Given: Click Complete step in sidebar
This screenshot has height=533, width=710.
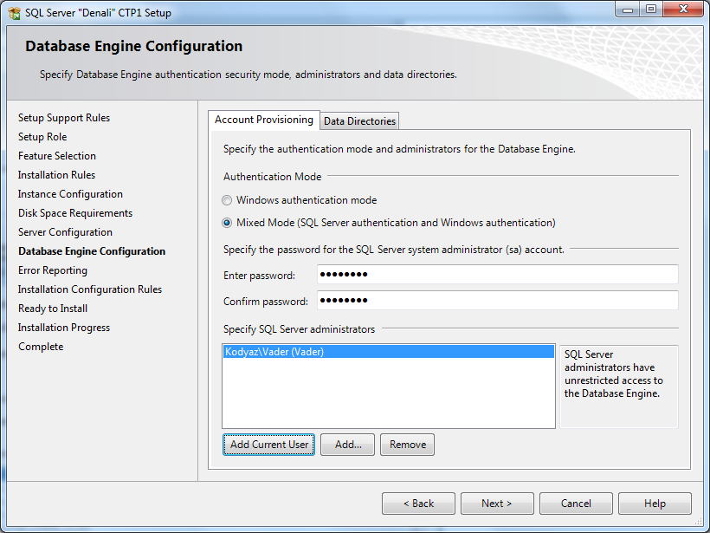Looking at the screenshot, I should click(41, 347).
